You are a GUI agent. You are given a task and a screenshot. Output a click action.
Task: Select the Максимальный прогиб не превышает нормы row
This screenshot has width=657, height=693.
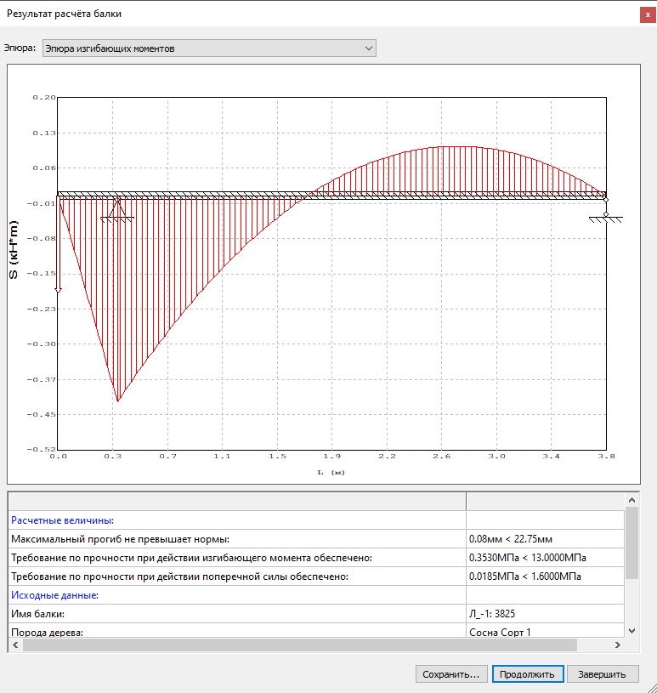316,539
